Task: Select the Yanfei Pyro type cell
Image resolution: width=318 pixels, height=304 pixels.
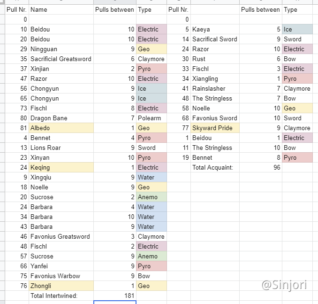Action: (x=151, y=266)
